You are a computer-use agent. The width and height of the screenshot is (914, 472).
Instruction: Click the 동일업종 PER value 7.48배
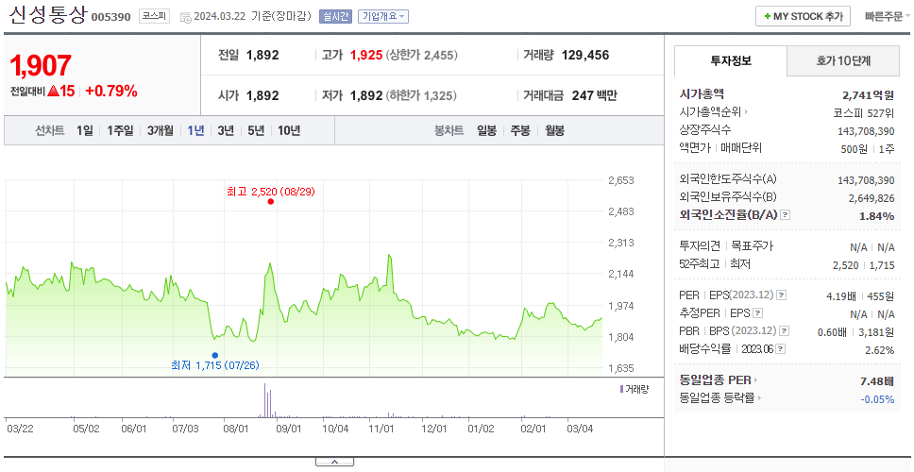877,381
